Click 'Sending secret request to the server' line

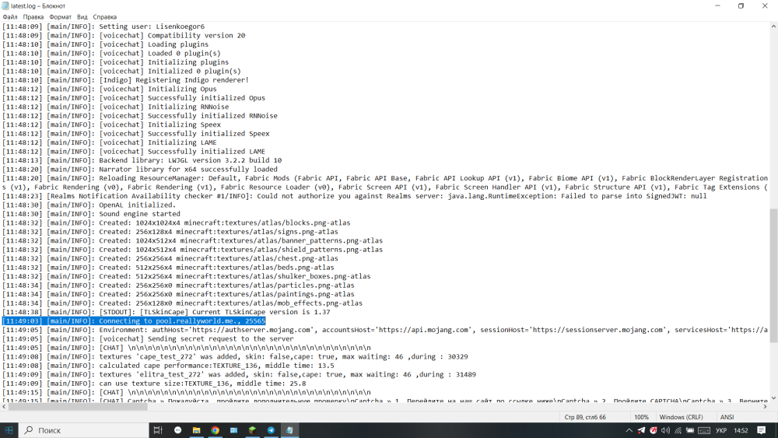[148, 338]
